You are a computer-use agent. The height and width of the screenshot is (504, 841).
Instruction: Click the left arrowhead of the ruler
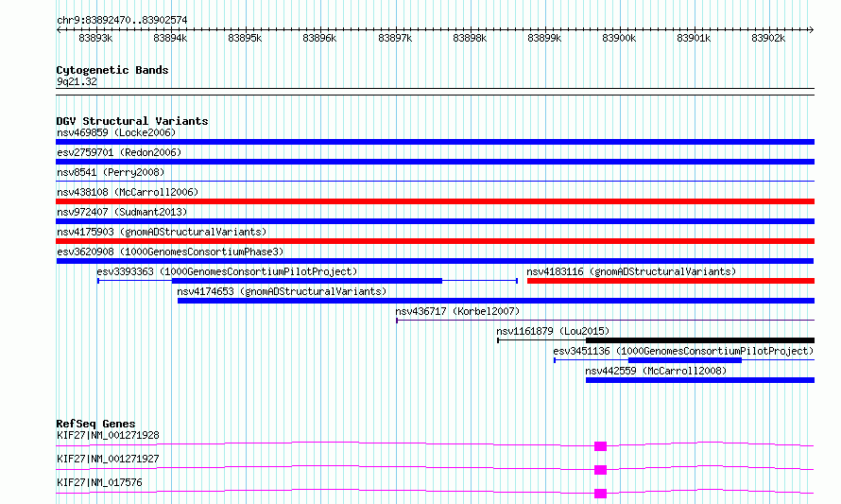[x=59, y=29]
